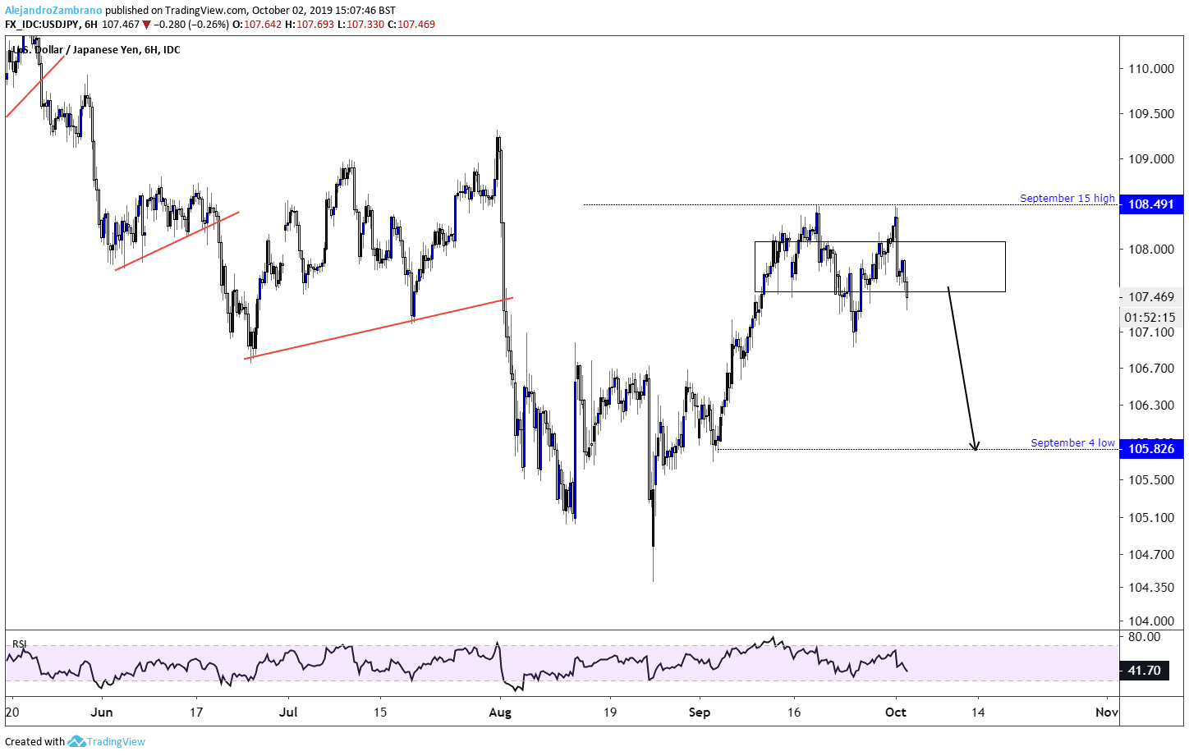
Task: Click the open value O:107.642
Action: (x=257, y=25)
